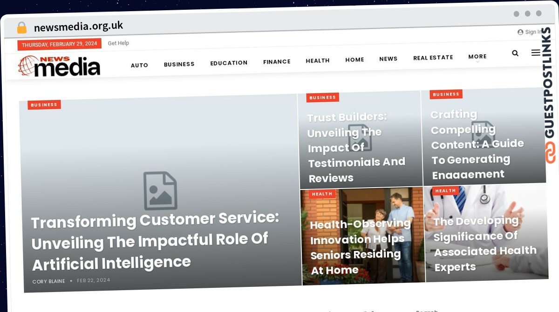Click the newsmedia.org.uk address field
559x312 pixels.
pos(78,27)
